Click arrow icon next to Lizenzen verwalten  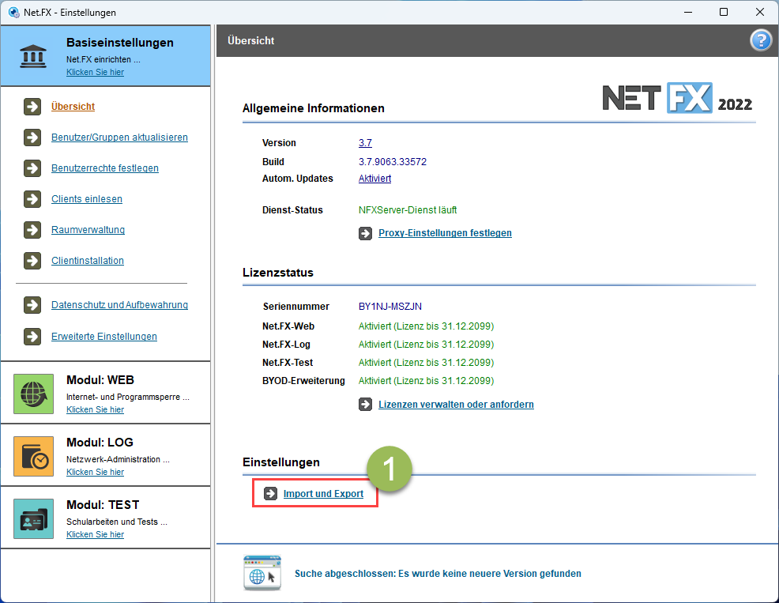point(365,404)
